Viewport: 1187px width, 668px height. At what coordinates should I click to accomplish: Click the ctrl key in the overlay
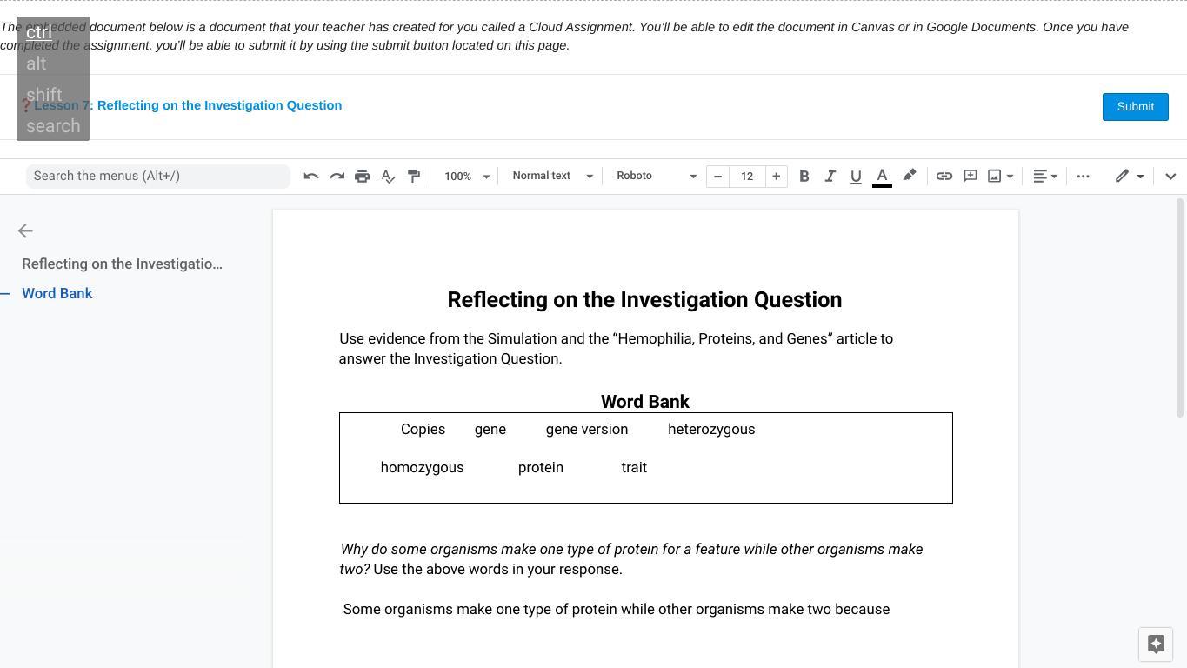click(x=39, y=32)
